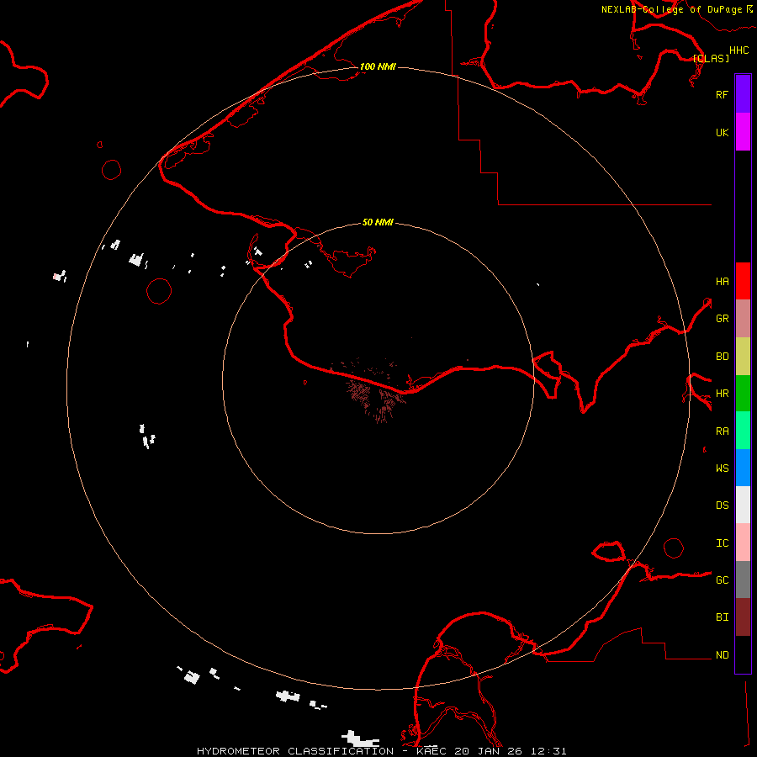Click the magenta UK legend color swatch
Image resolution: width=757 pixels, height=757 pixels.
[743, 132]
